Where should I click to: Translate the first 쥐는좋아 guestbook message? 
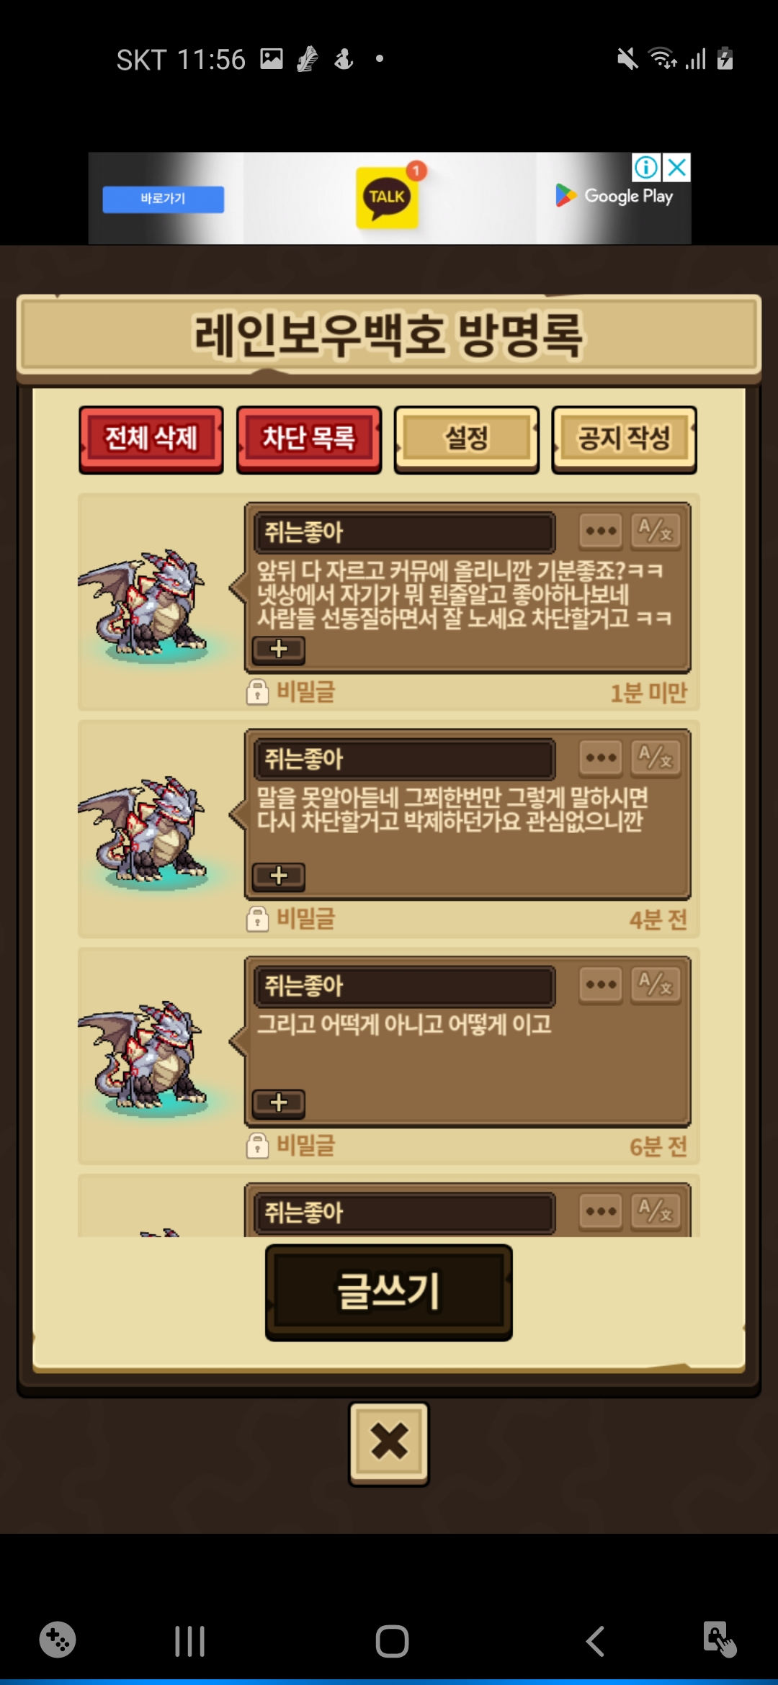click(x=655, y=531)
